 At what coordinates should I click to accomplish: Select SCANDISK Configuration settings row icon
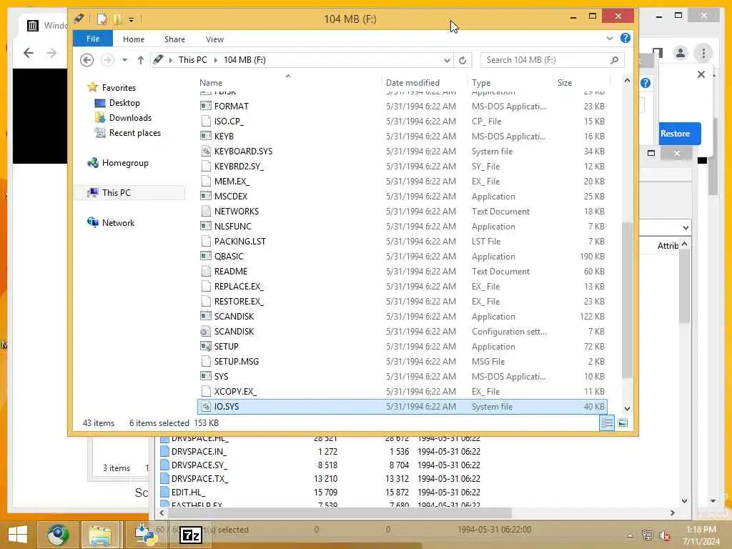pyautogui.click(x=206, y=332)
